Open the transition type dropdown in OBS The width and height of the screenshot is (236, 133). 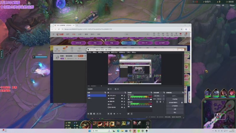[x=159, y=96]
